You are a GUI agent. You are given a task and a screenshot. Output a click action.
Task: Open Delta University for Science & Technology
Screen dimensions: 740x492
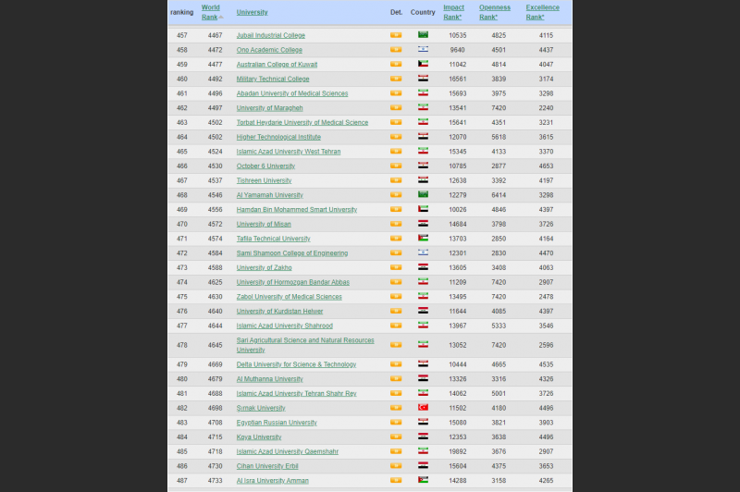(296, 364)
